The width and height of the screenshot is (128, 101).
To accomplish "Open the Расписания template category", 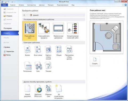I will 27,67.
